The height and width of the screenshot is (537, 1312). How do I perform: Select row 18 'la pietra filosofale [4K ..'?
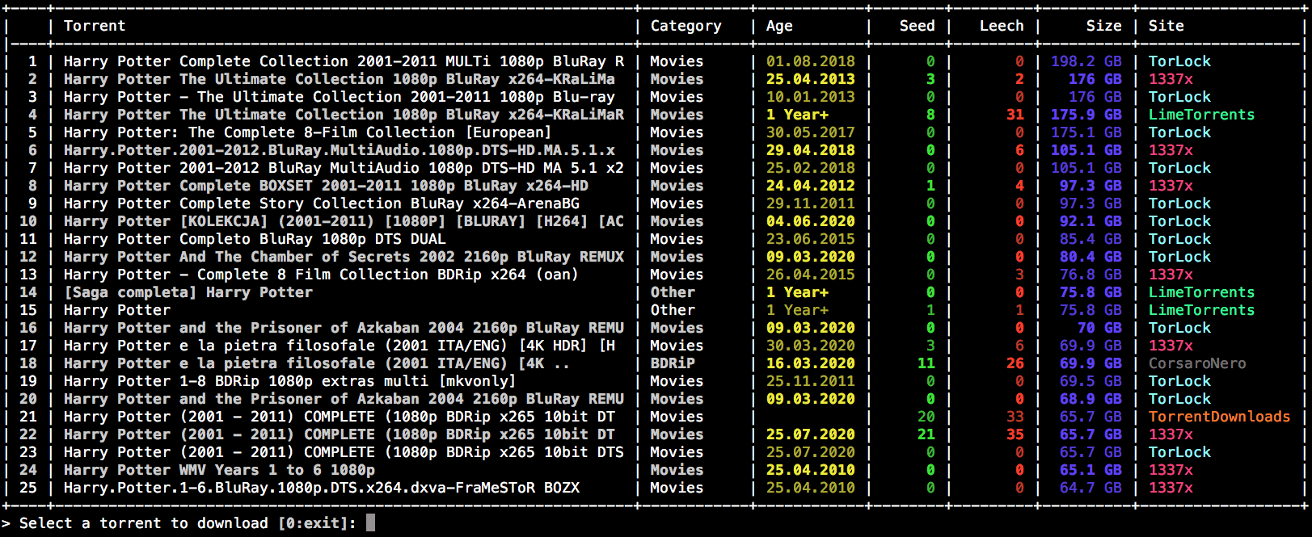[x=317, y=363]
